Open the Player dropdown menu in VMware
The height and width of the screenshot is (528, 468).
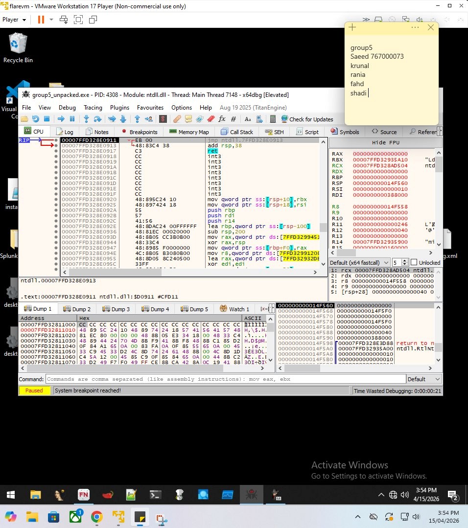pos(14,20)
